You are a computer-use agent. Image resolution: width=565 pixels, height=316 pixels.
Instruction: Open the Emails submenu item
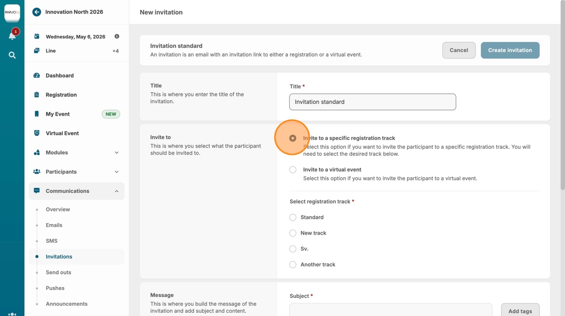tap(54, 225)
